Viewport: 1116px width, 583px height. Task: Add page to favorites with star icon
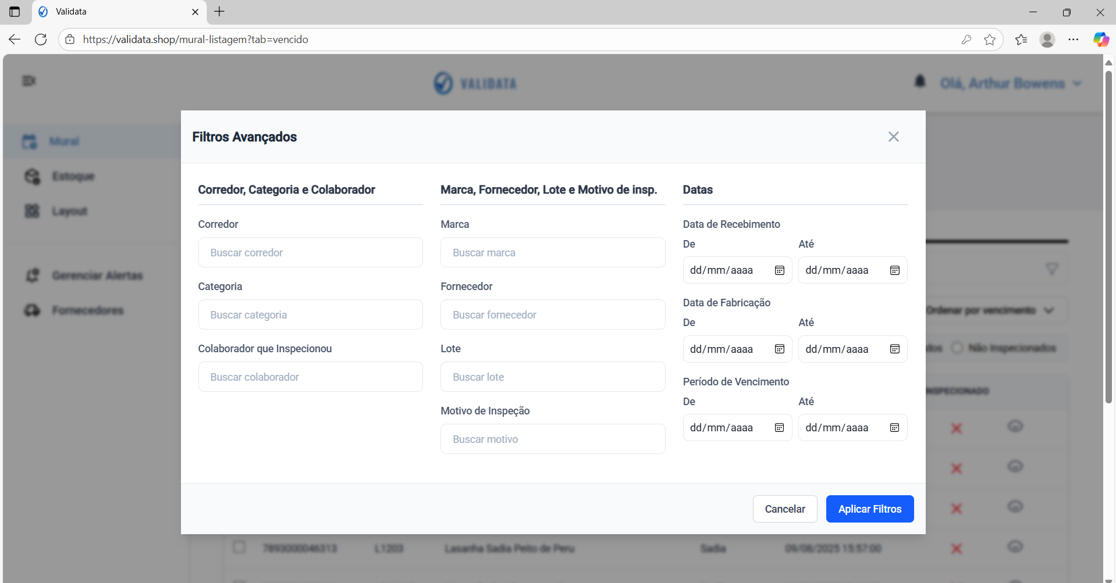tap(989, 40)
